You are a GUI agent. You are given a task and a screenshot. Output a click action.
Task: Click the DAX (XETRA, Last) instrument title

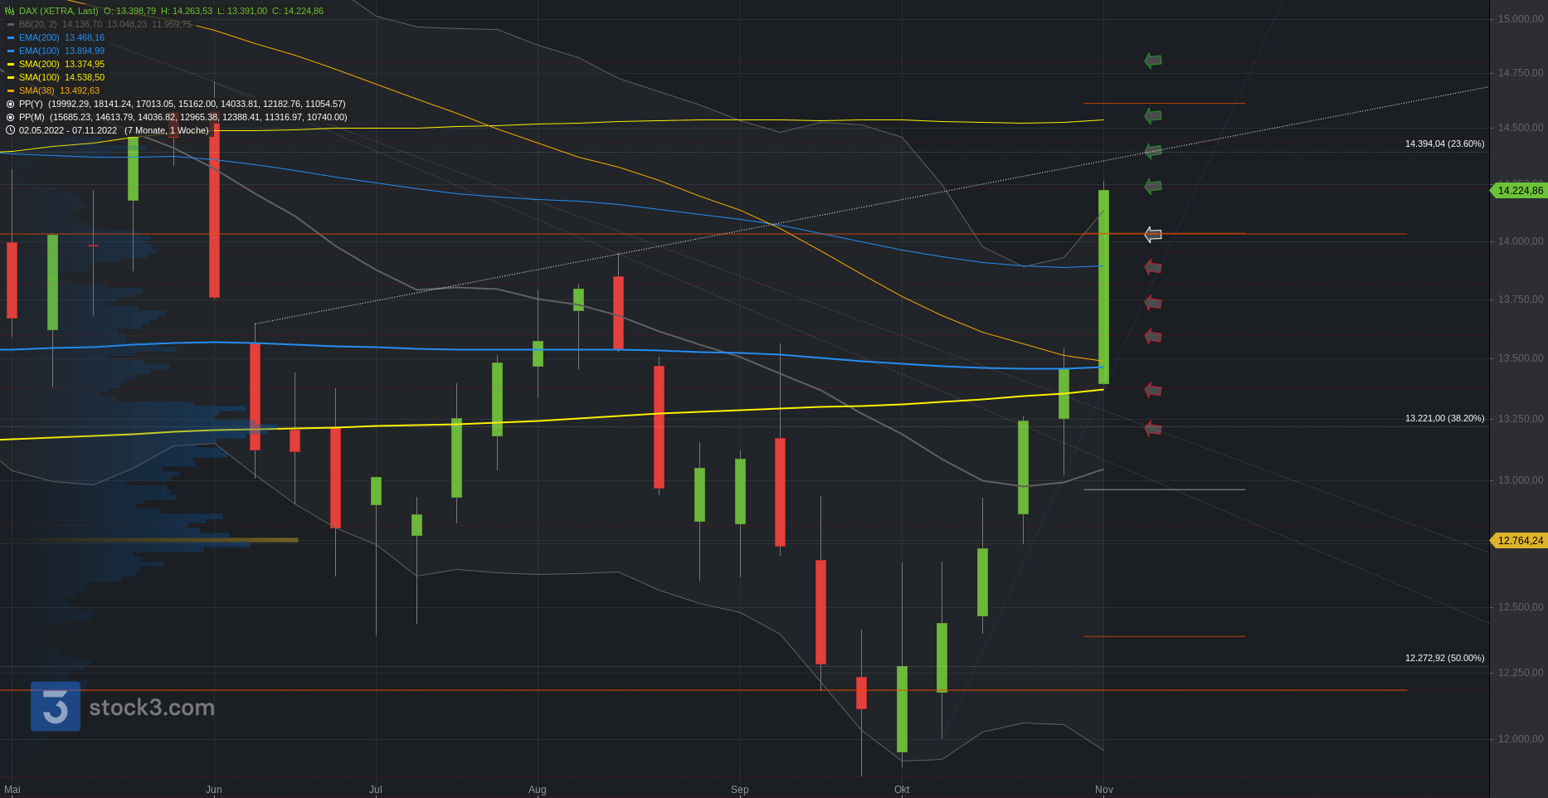tap(59, 11)
